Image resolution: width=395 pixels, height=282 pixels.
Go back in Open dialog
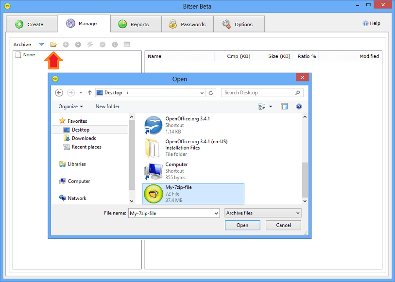click(x=59, y=93)
